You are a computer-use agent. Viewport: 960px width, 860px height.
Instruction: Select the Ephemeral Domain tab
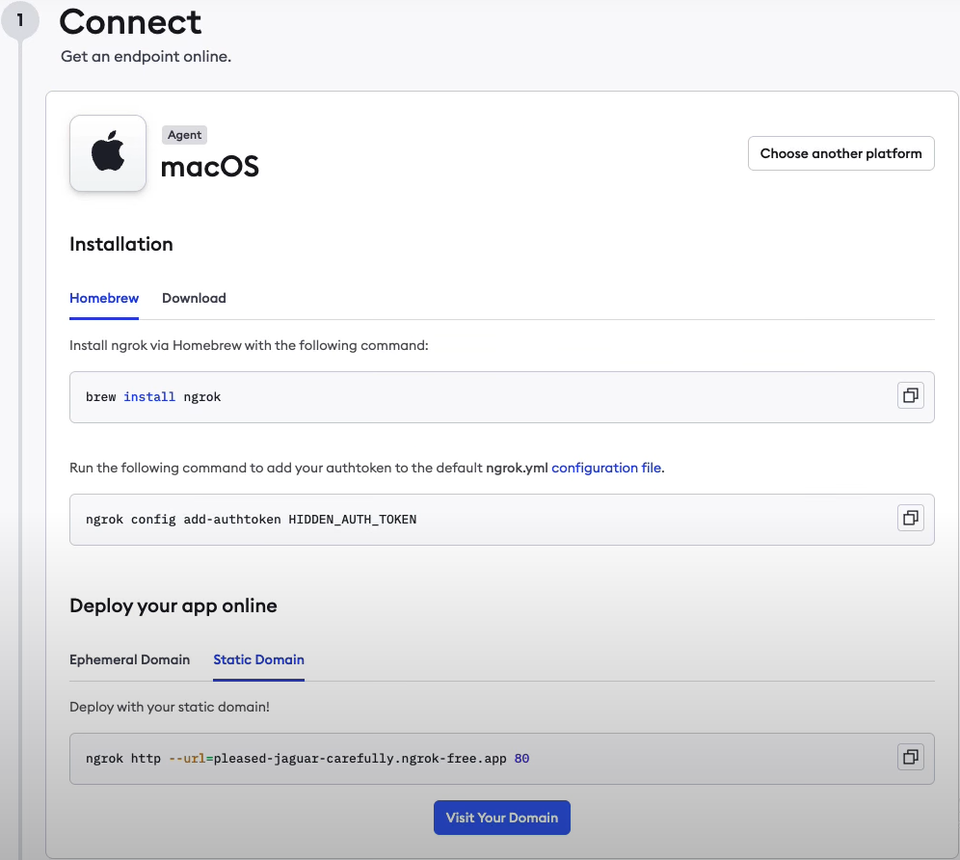[x=130, y=659]
